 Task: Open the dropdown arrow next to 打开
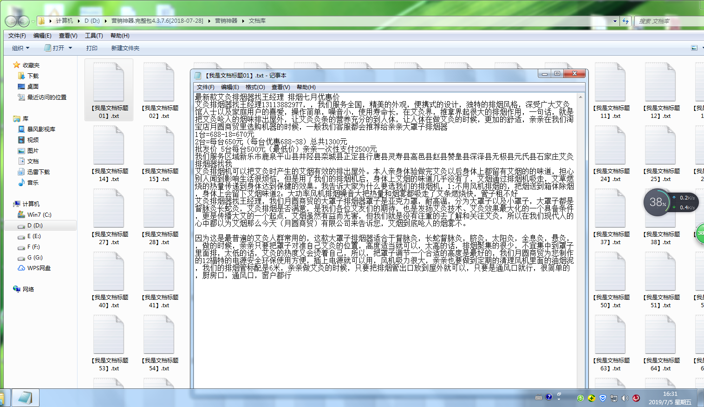pos(71,48)
